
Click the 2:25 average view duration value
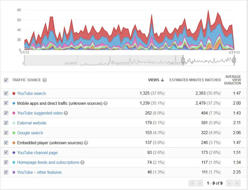click(x=237, y=172)
